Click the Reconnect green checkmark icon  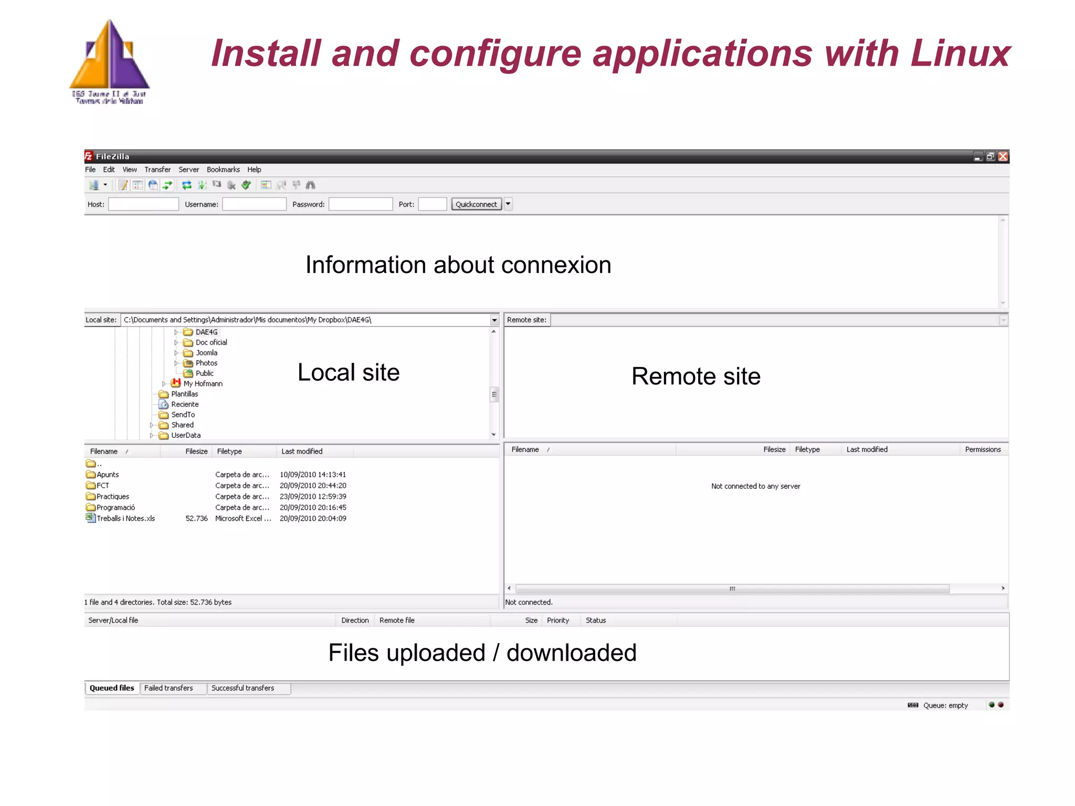tap(246, 185)
